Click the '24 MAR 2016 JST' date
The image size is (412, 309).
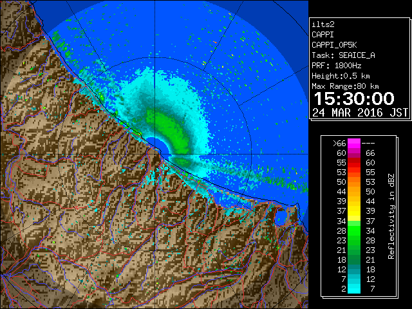coord(360,113)
